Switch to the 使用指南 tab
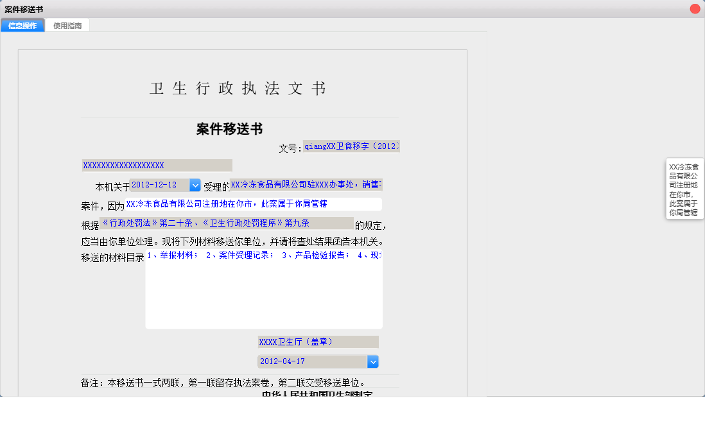The height and width of the screenshot is (441, 705). pos(67,24)
